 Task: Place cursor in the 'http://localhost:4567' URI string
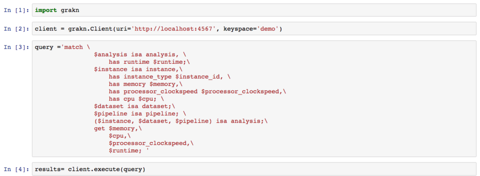pyautogui.click(x=172, y=29)
